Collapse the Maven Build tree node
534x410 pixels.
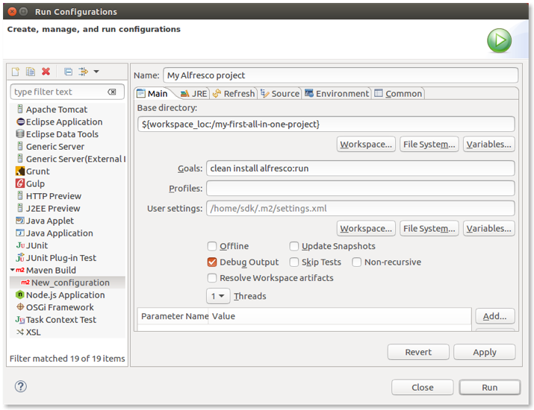pos(13,270)
